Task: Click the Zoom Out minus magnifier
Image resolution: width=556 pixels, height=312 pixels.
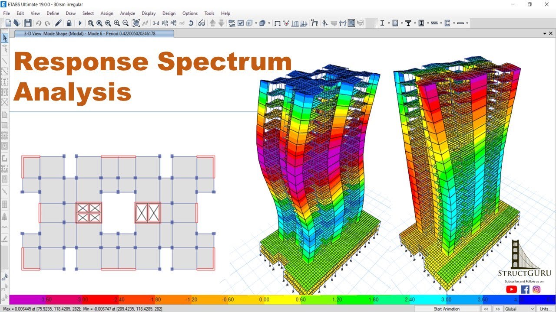Action: (x=126, y=23)
